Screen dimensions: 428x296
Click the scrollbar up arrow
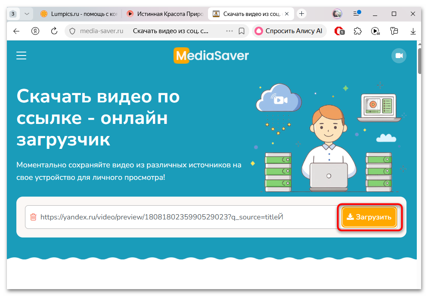tap(419, 44)
